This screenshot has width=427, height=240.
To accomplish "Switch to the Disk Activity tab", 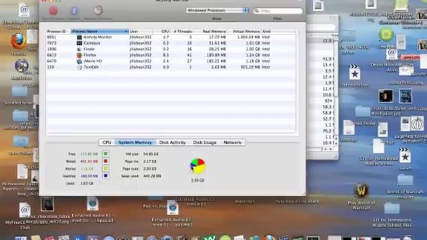I will pos(172,142).
